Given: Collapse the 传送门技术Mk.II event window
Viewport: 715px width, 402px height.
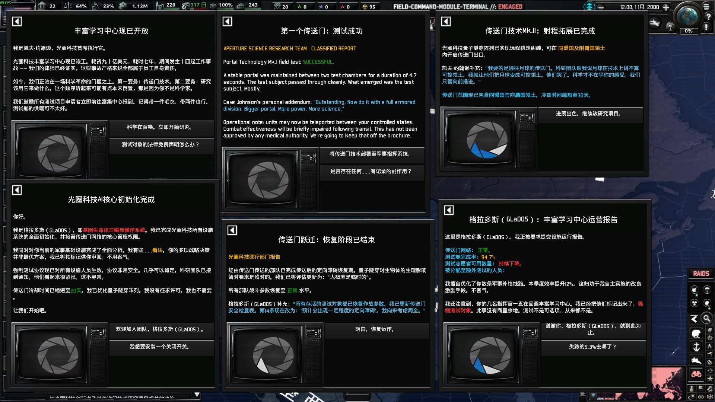Looking at the screenshot, I should click(446, 21).
